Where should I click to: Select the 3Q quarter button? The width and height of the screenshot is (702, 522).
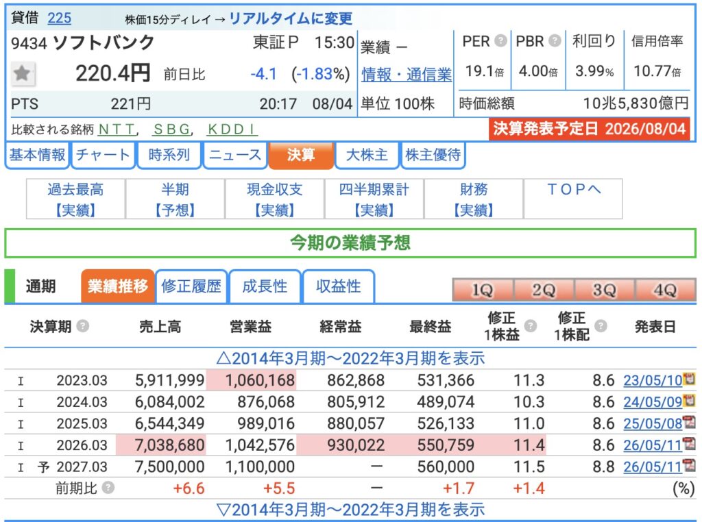[605, 290]
